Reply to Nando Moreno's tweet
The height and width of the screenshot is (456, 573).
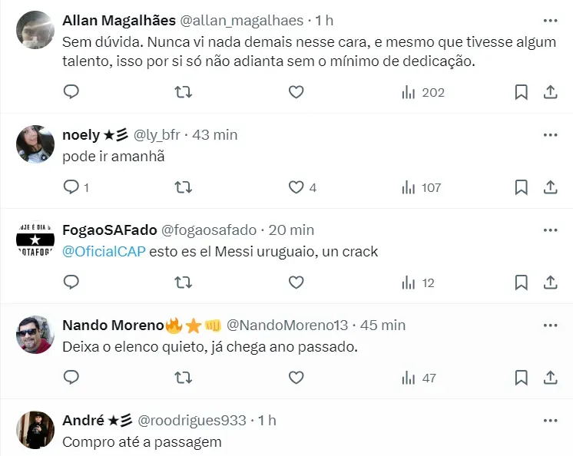coord(71,378)
